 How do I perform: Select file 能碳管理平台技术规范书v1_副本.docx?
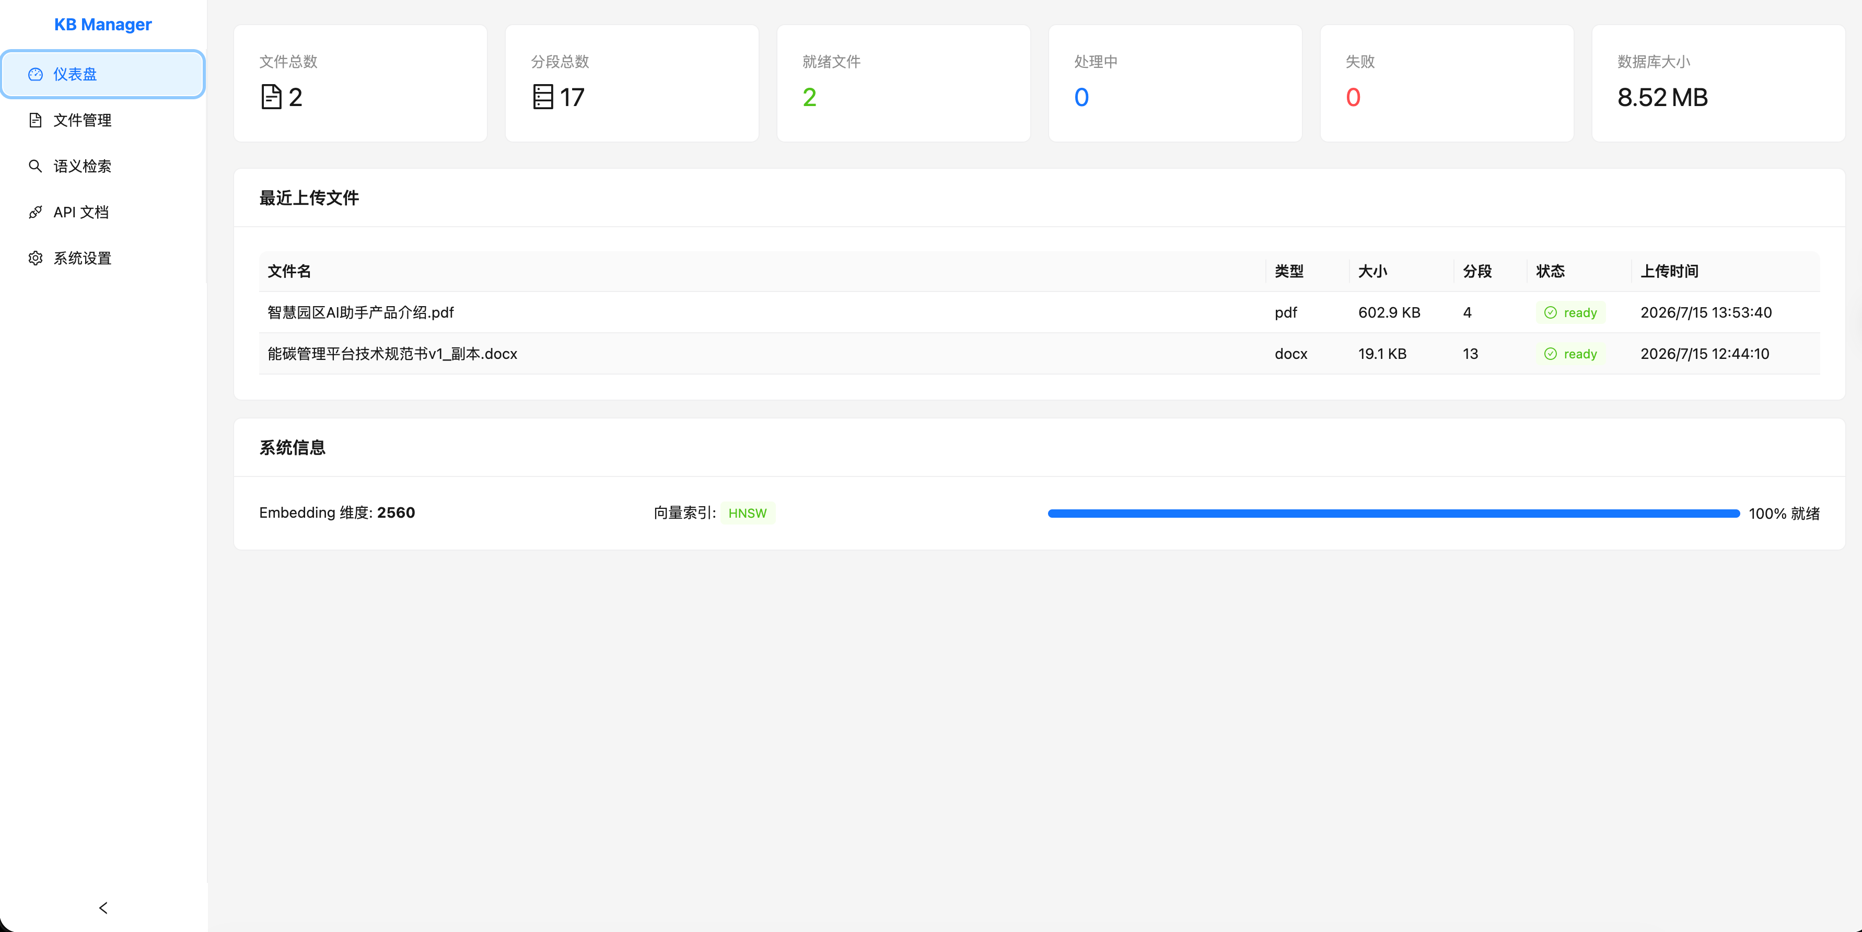click(x=392, y=354)
